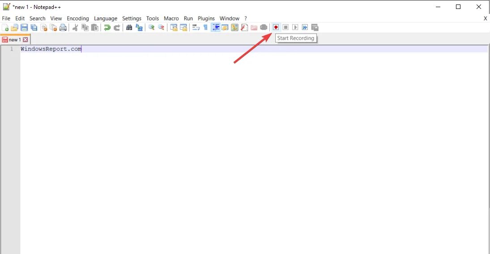Click the X at menu bar right end
This screenshot has width=490, height=254.
(486, 18)
